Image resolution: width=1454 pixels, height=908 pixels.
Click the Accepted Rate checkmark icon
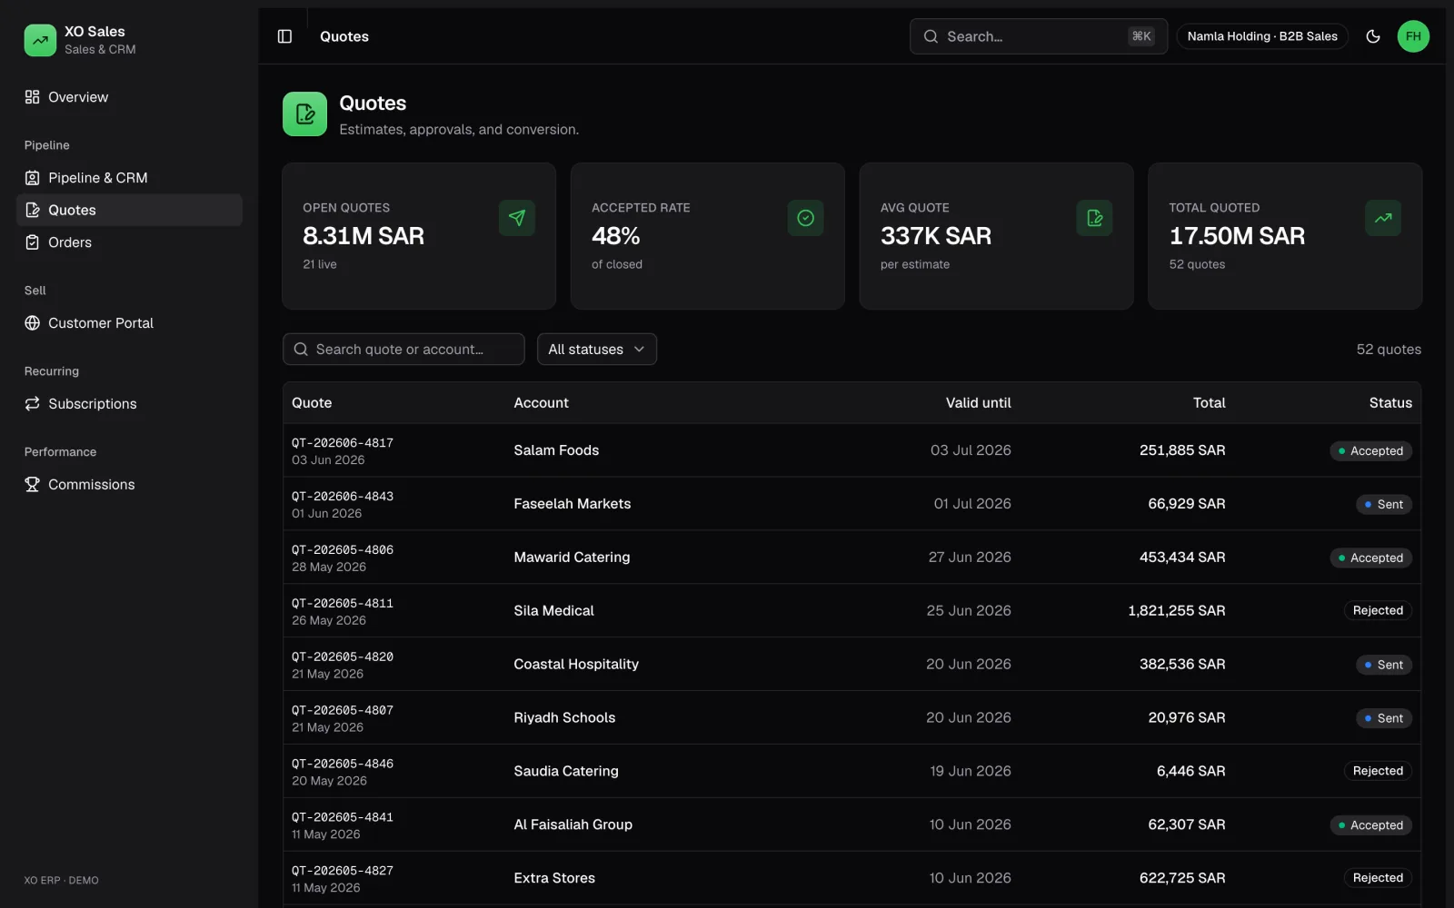point(805,218)
